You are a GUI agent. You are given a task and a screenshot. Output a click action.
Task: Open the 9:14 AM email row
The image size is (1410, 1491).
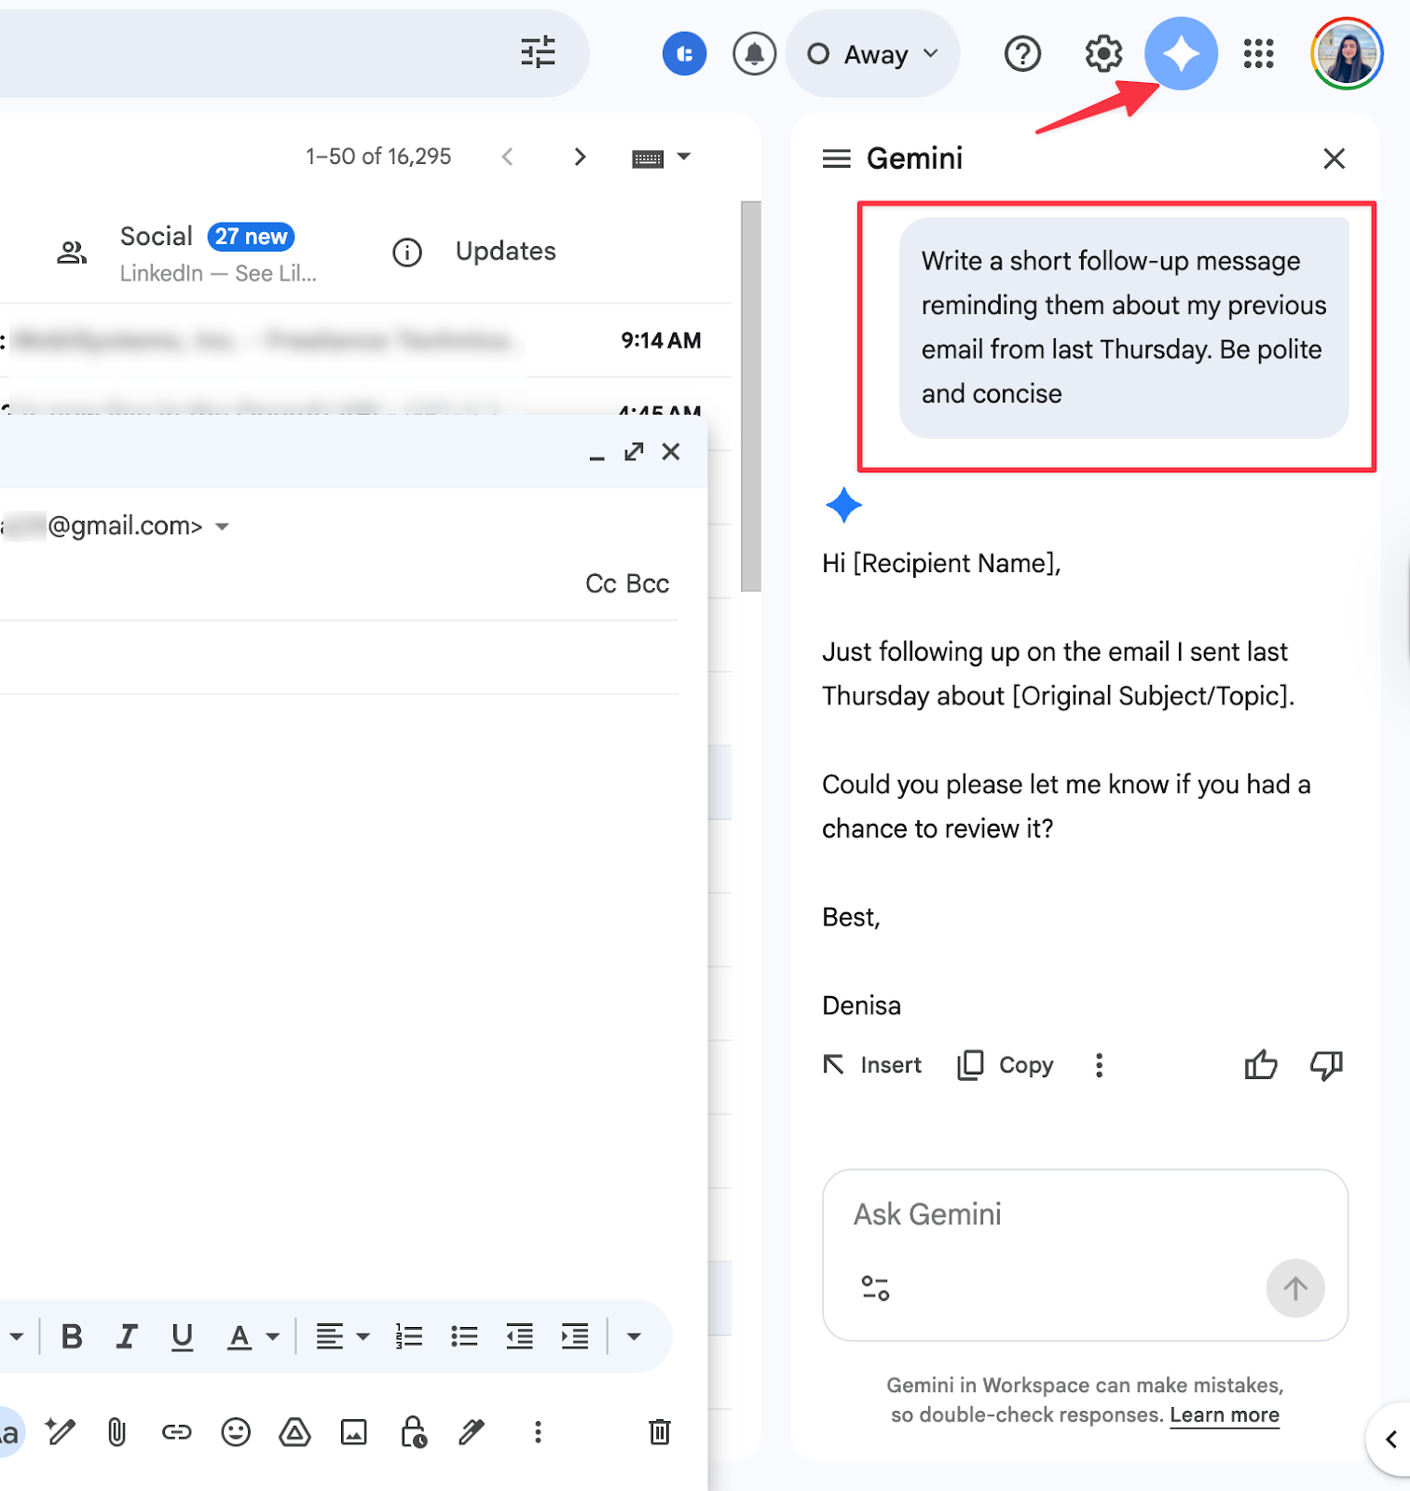pos(365,340)
